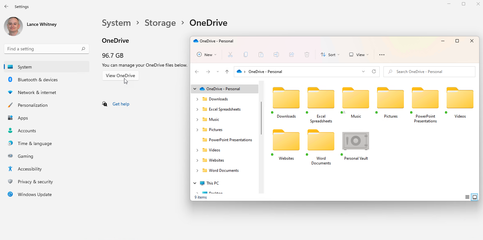Click the search magnifier in Find a setting

[83, 49]
